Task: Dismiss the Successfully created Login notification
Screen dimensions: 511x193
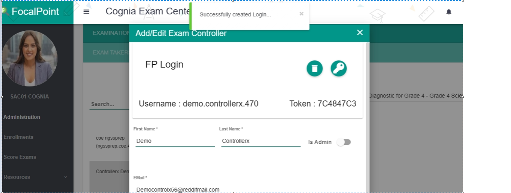Action: (x=301, y=14)
